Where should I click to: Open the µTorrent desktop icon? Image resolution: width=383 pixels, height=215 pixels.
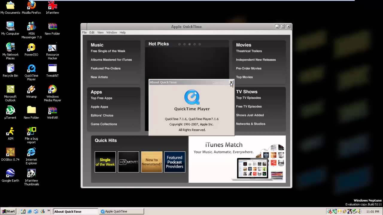pyautogui.click(x=10, y=112)
